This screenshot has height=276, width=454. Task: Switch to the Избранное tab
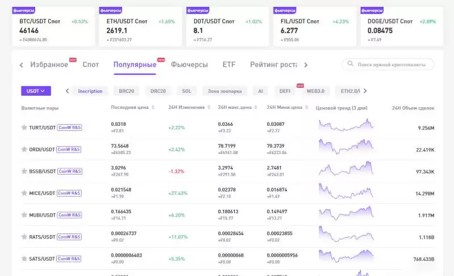tap(49, 65)
